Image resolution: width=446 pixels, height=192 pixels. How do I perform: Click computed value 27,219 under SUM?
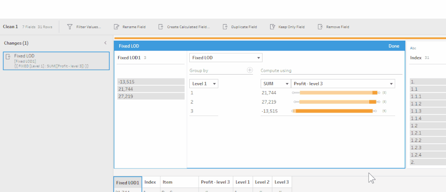click(x=269, y=102)
